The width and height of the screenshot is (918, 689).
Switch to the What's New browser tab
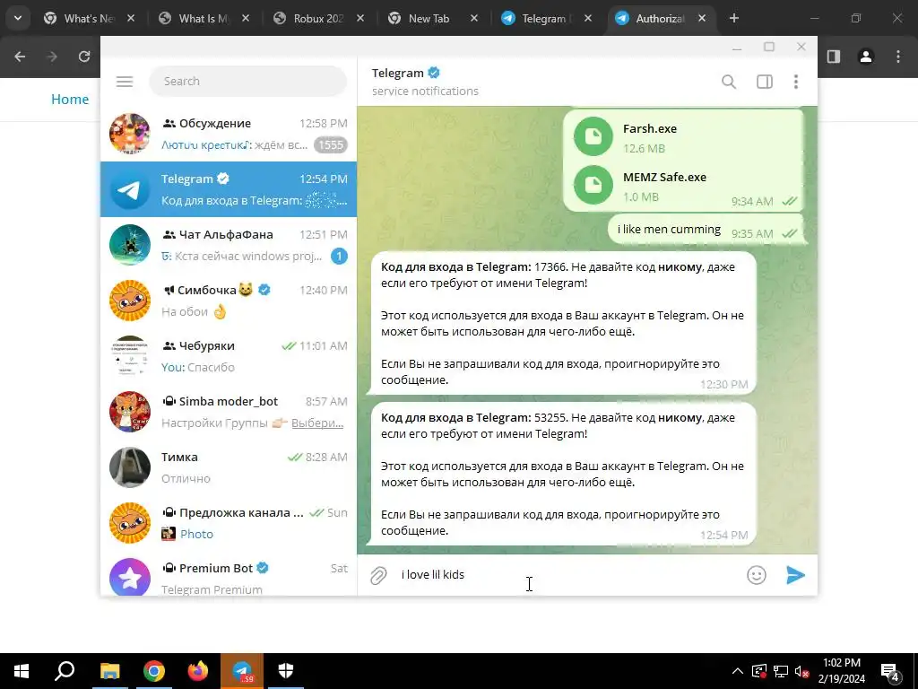pyautogui.click(x=90, y=18)
